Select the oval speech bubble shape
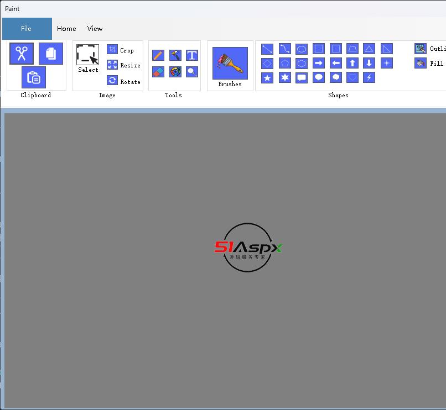The height and width of the screenshot is (410, 446). (x=319, y=77)
